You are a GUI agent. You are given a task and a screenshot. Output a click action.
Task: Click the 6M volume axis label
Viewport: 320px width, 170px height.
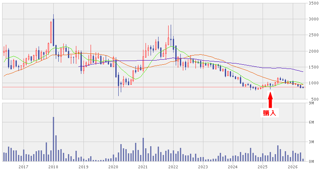[x=312, y=122]
